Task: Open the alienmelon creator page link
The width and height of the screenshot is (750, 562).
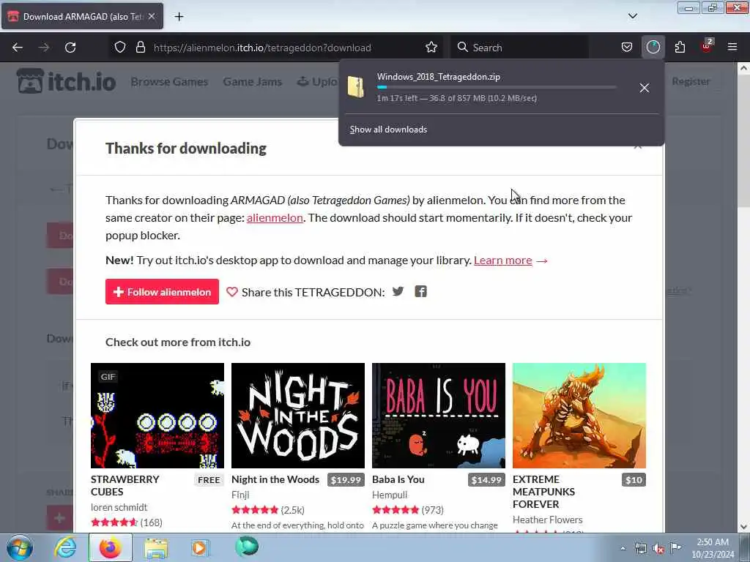Action: point(275,218)
